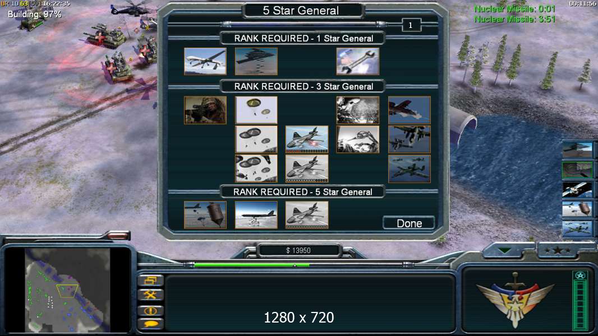Open the beacon alert exclamation button
The image size is (598, 336).
click(x=150, y=310)
